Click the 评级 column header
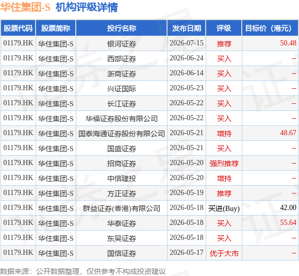This screenshot has width=299, height=276. click(224, 28)
